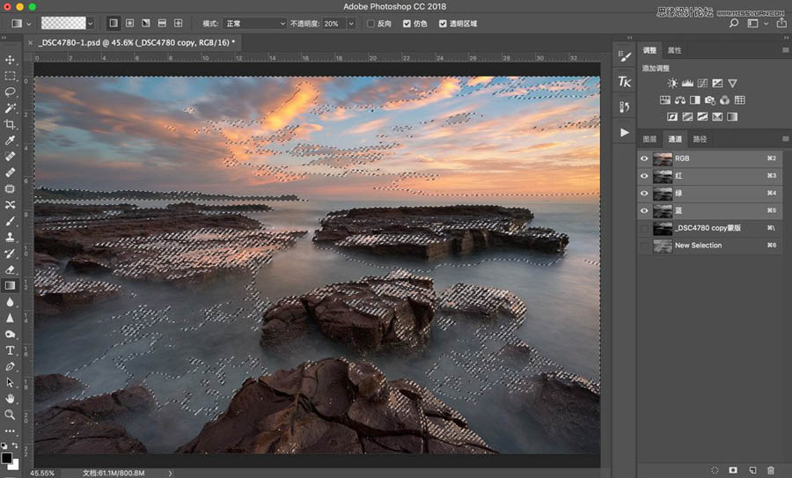Open the status bar info arrow

tap(170, 474)
